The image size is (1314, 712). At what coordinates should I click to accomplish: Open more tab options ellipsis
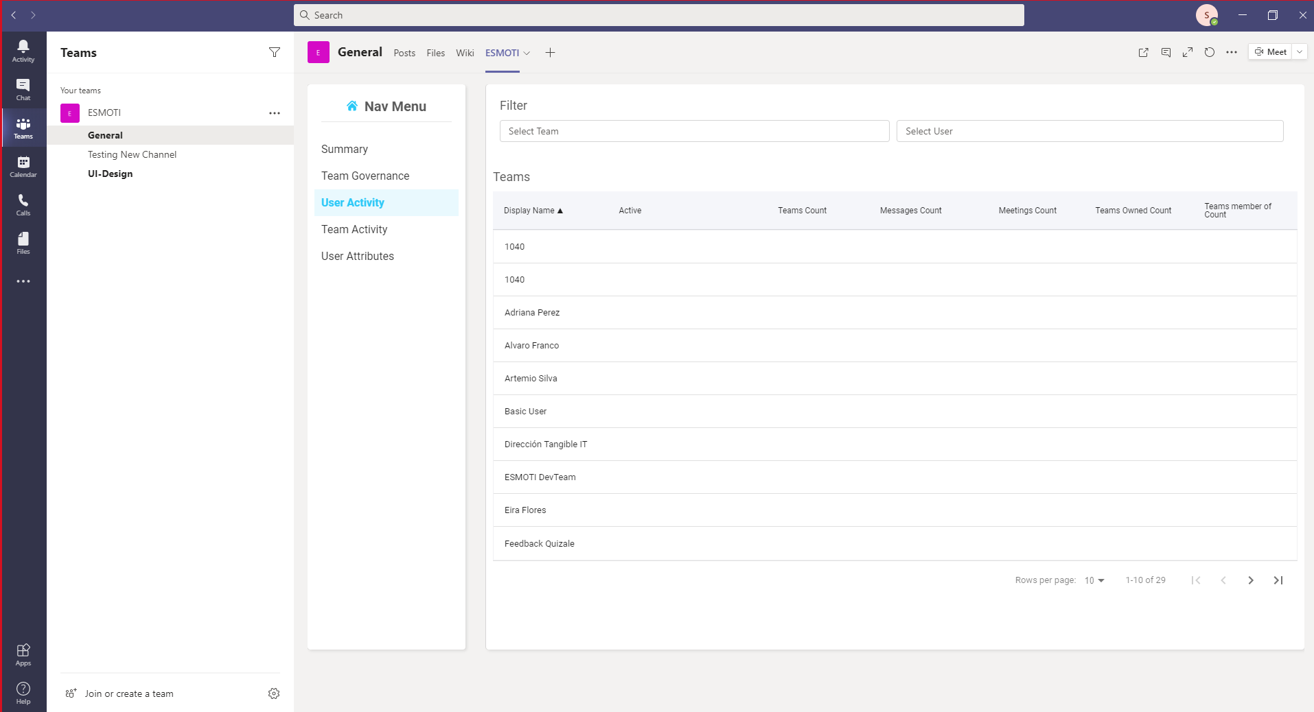(x=1232, y=52)
